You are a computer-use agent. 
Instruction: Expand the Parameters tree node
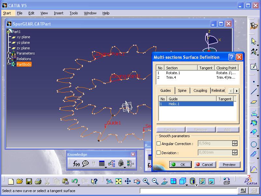(x=8, y=53)
